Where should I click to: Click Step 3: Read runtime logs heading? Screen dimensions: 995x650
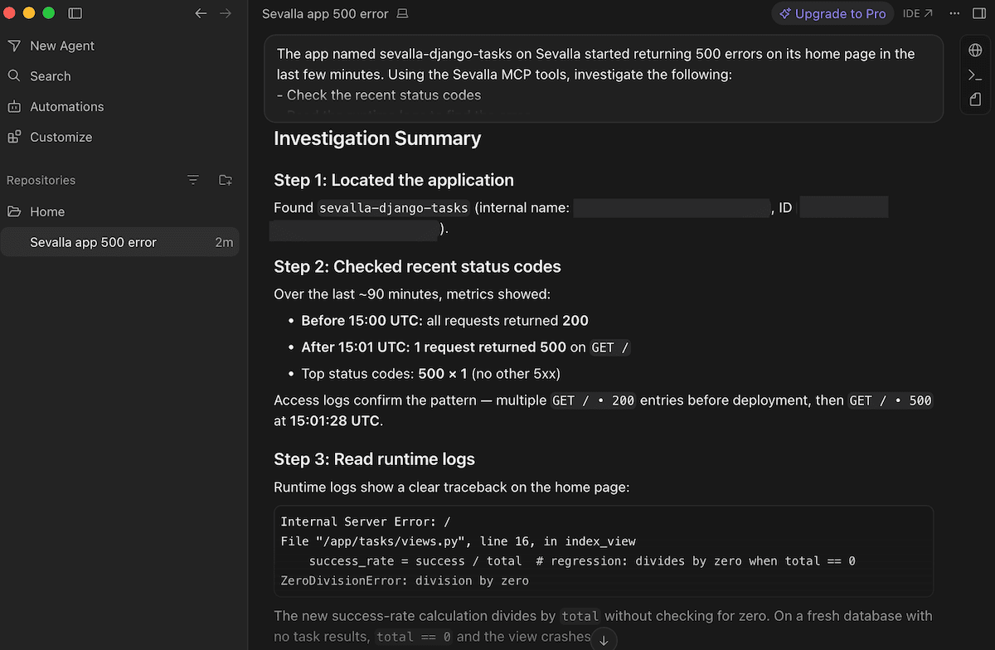pos(374,459)
